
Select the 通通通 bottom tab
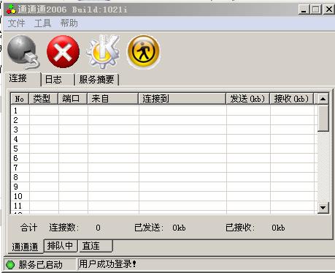point(26,247)
